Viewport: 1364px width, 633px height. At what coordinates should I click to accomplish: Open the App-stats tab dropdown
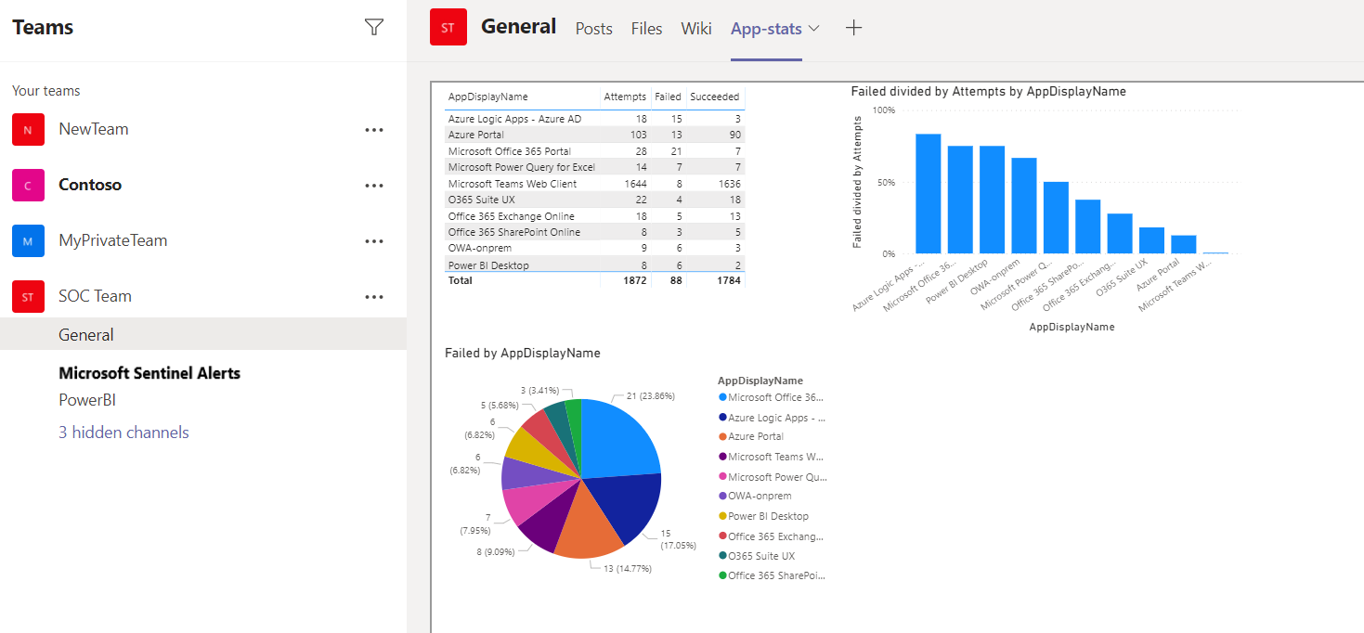(x=816, y=29)
